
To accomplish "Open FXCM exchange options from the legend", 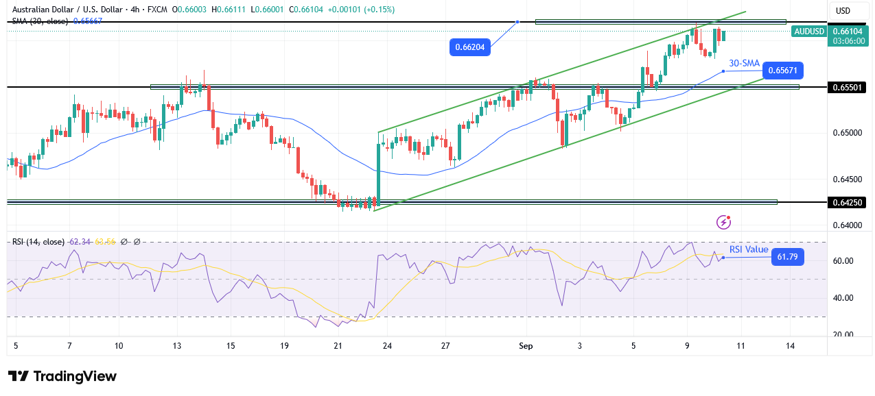I will (156, 10).
